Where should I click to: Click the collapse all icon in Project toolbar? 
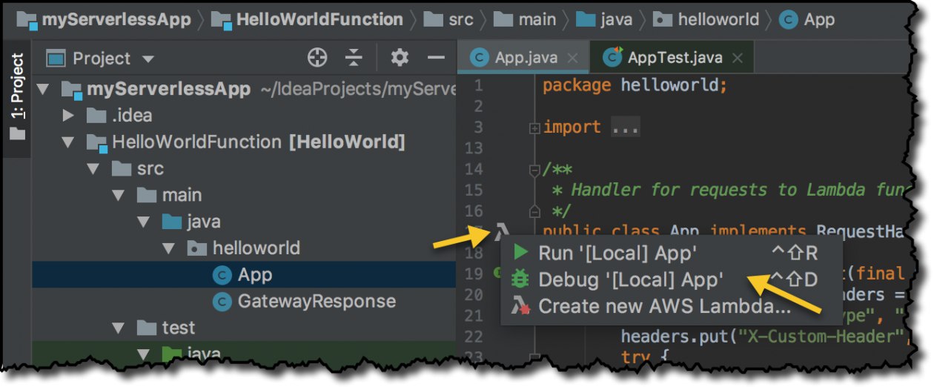click(x=354, y=58)
